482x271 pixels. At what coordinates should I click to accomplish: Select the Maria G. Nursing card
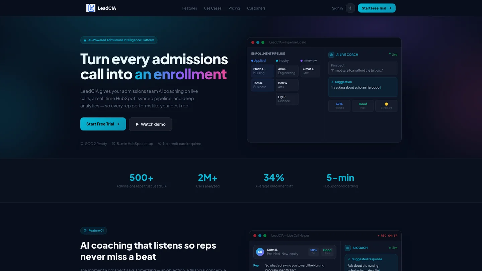coord(263,71)
